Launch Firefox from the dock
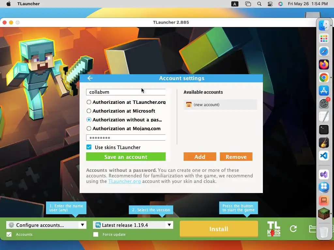 pyautogui.click(x=324, y=65)
